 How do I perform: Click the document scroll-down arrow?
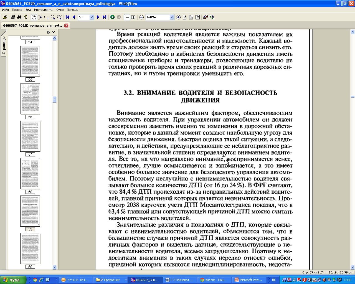pos(353,267)
